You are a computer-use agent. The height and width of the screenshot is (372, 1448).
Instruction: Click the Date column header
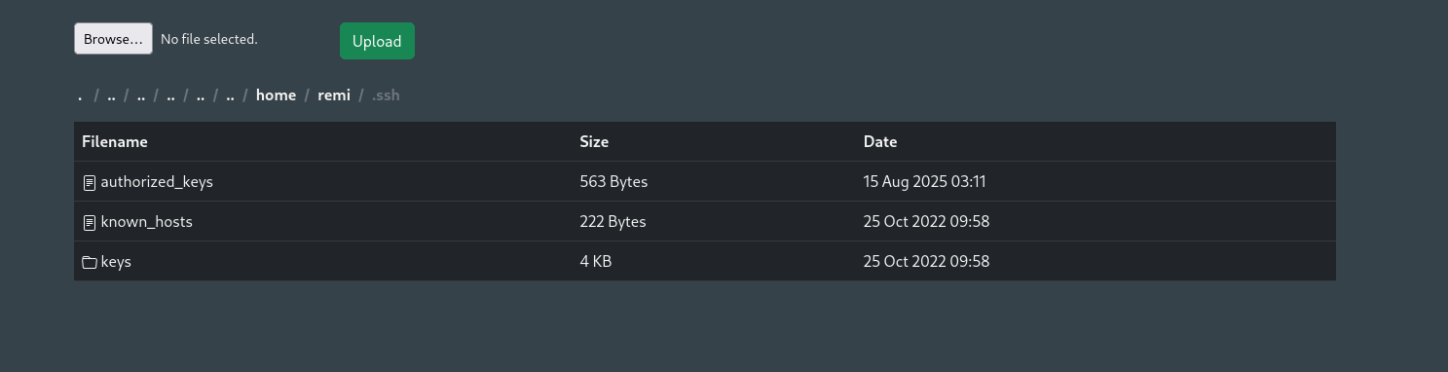click(x=880, y=141)
